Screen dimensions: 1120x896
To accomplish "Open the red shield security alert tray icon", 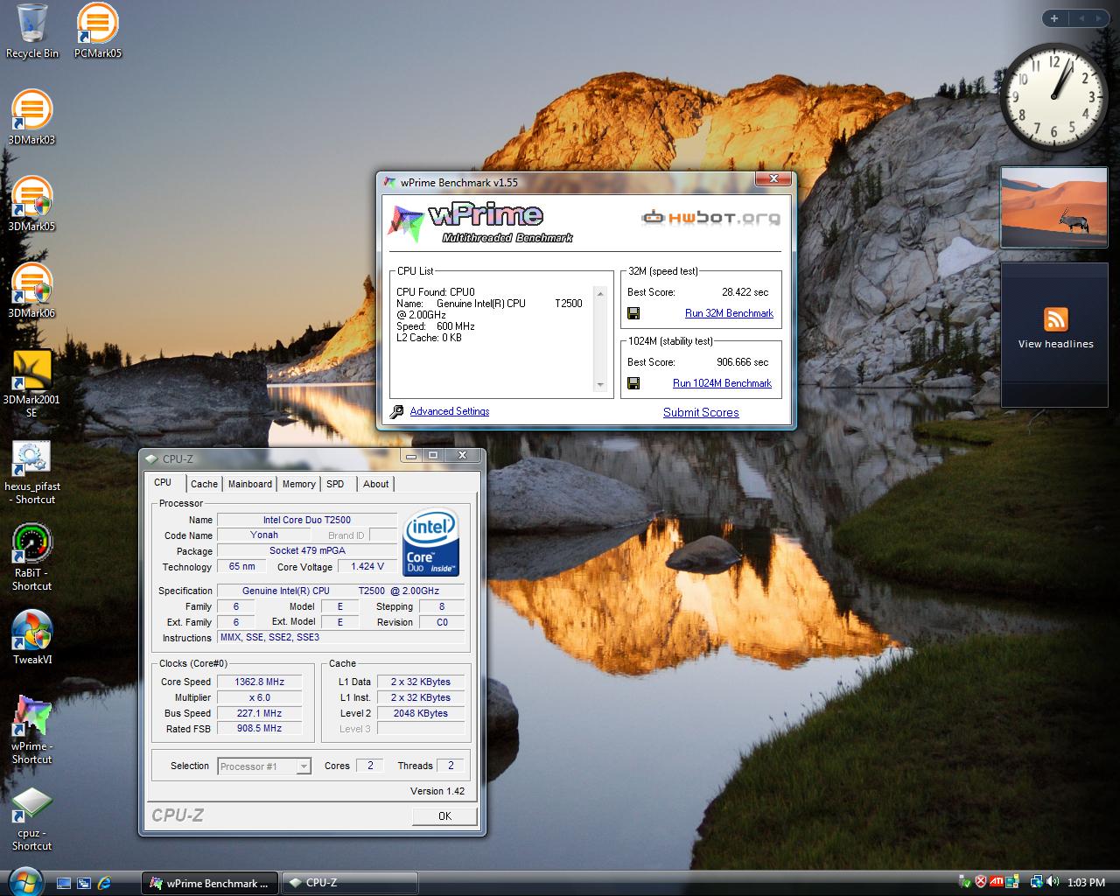I will [x=981, y=882].
